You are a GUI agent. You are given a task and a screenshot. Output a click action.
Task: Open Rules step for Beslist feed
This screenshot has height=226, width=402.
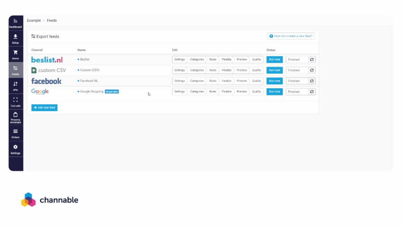coord(213,59)
